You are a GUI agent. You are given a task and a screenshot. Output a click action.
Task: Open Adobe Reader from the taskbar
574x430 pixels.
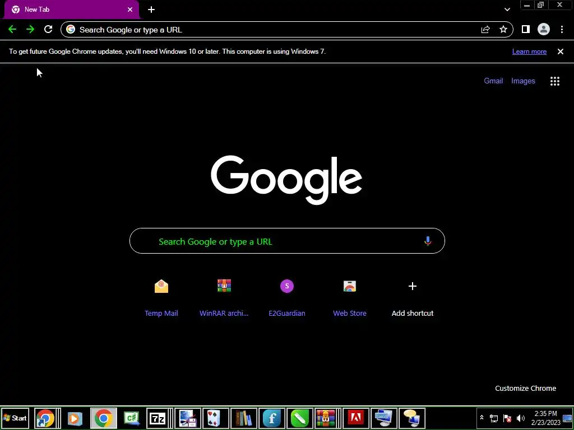click(x=355, y=418)
